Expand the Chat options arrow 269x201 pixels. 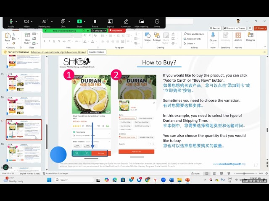69,21
